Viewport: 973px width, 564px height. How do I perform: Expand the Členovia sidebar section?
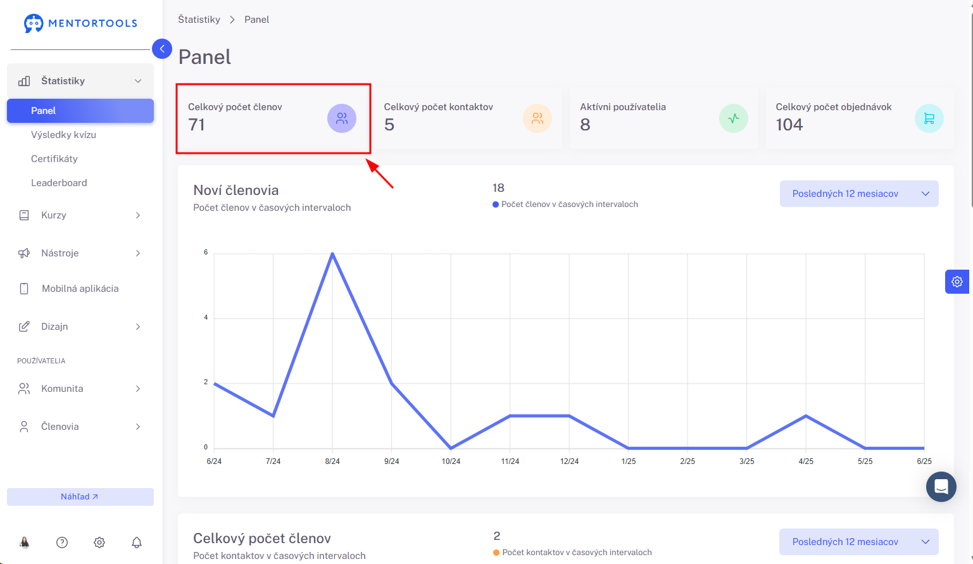[80, 427]
